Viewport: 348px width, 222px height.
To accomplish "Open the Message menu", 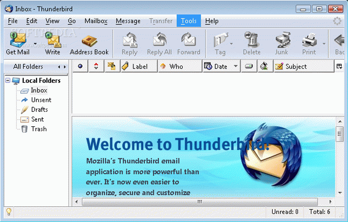I will (x=128, y=21).
